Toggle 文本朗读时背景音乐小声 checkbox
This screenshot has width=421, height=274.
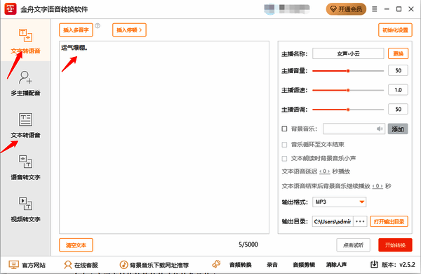pyautogui.click(x=284, y=159)
